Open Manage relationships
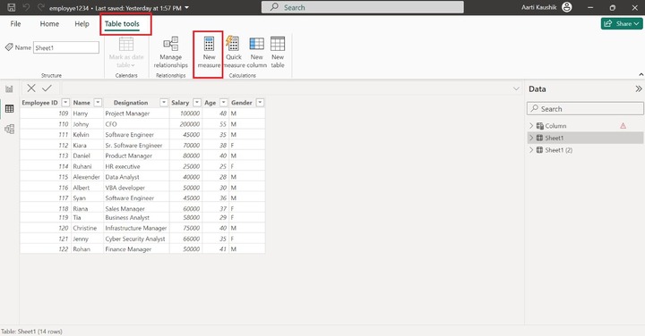The height and width of the screenshot is (336, 645). point(171,53)
